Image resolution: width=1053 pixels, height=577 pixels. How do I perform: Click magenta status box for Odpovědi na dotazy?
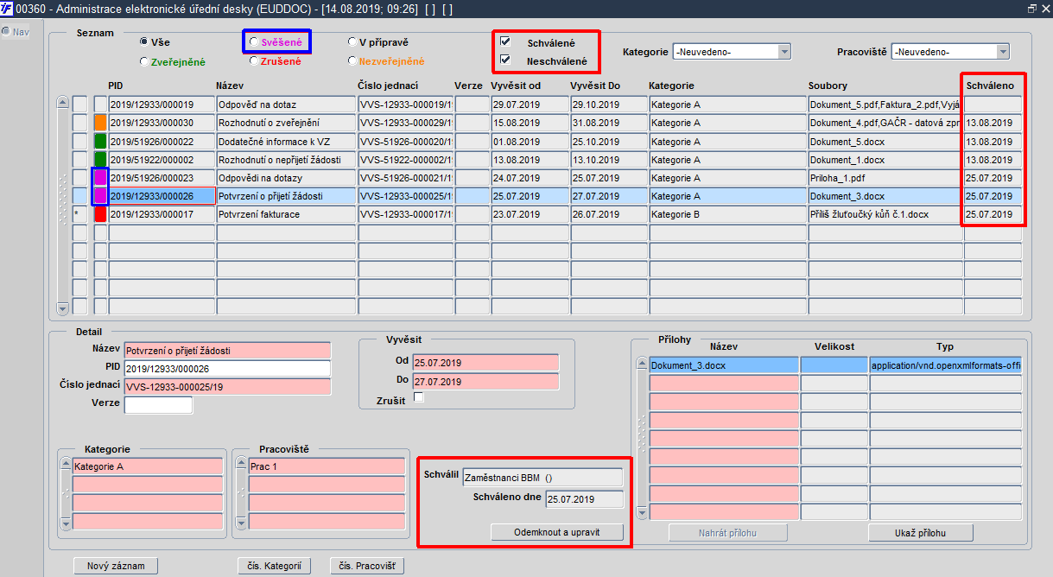tap(100, 177)
